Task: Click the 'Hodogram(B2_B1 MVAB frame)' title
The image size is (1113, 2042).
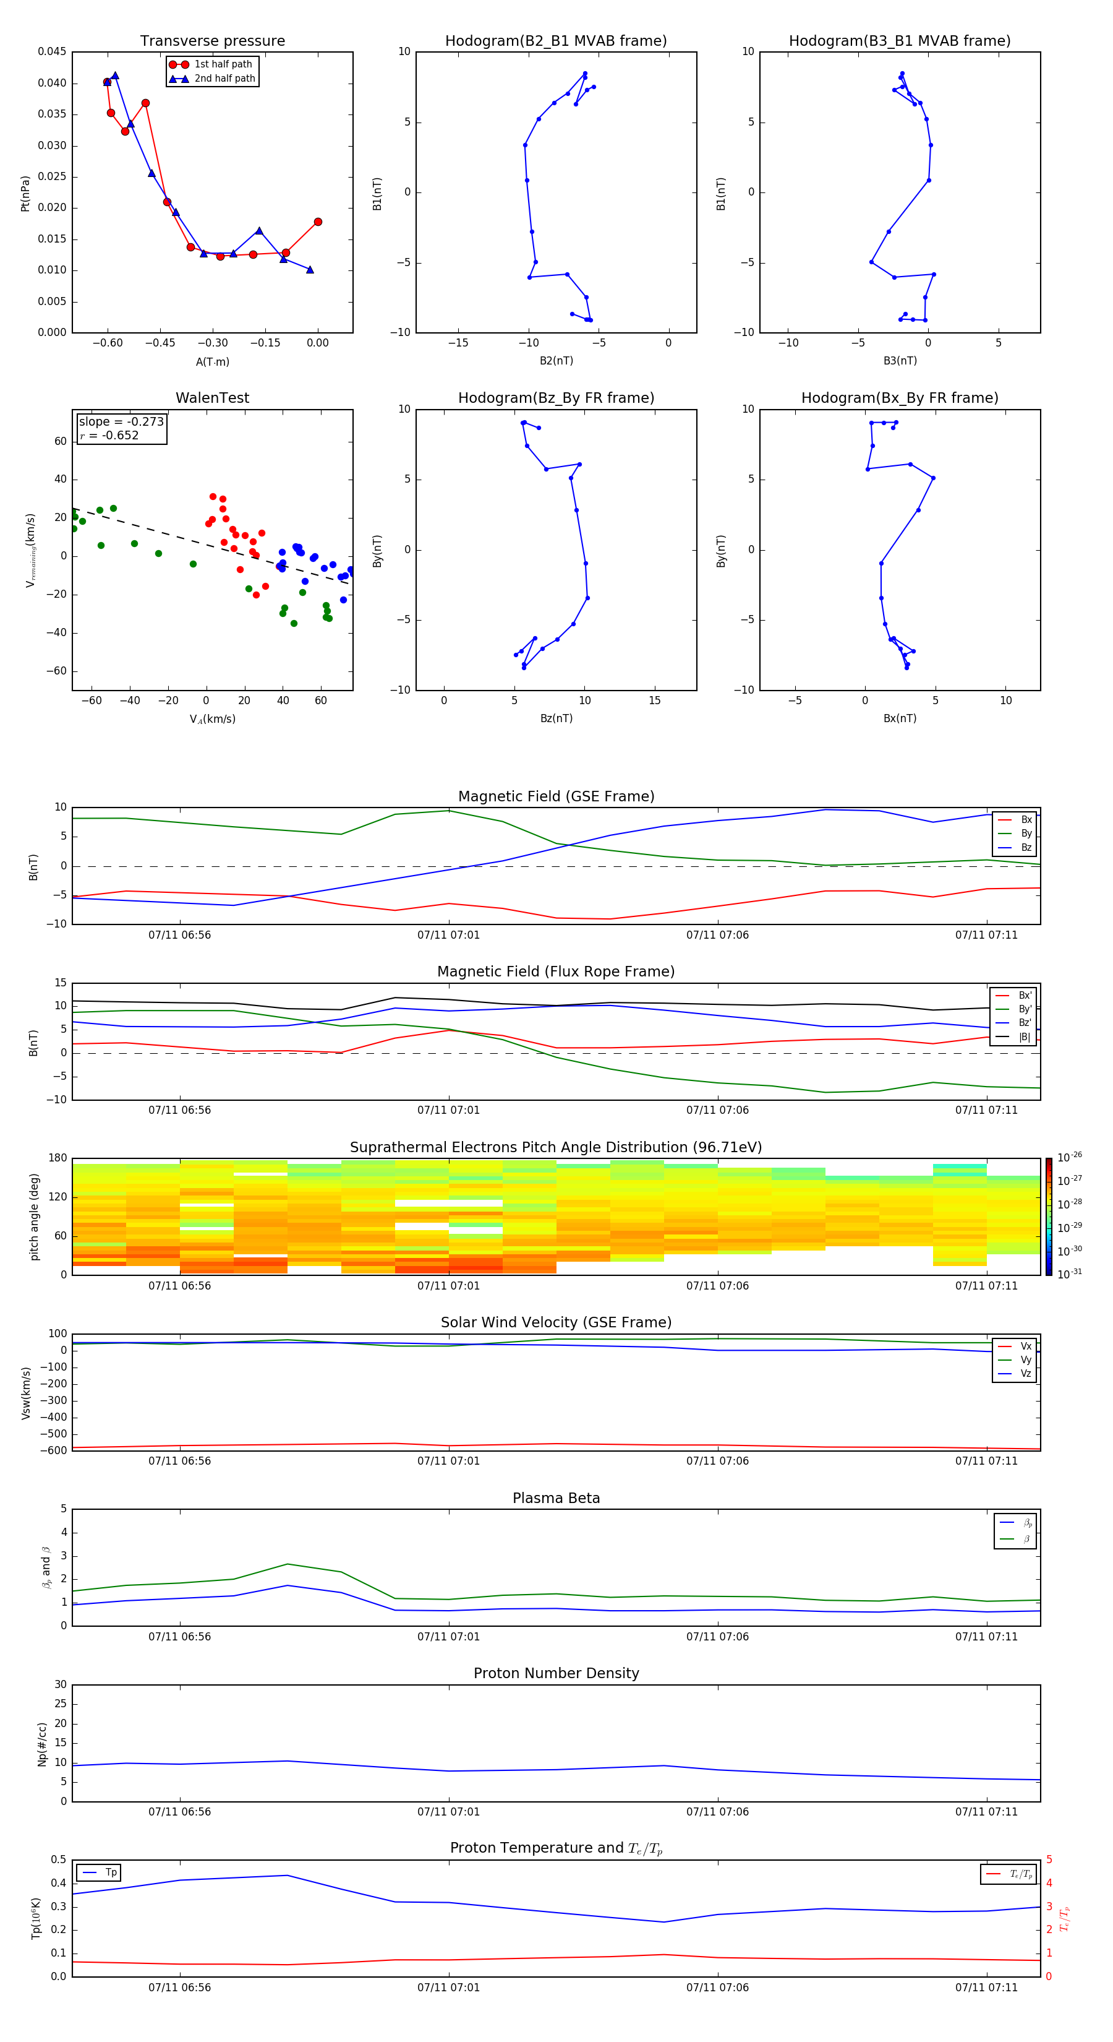Action: 556,41
